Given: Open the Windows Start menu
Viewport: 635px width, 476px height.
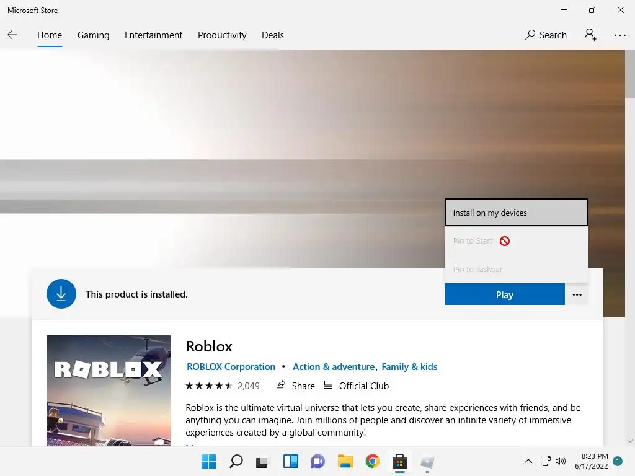Looking at the screenshot, I should tap(208, 461).
